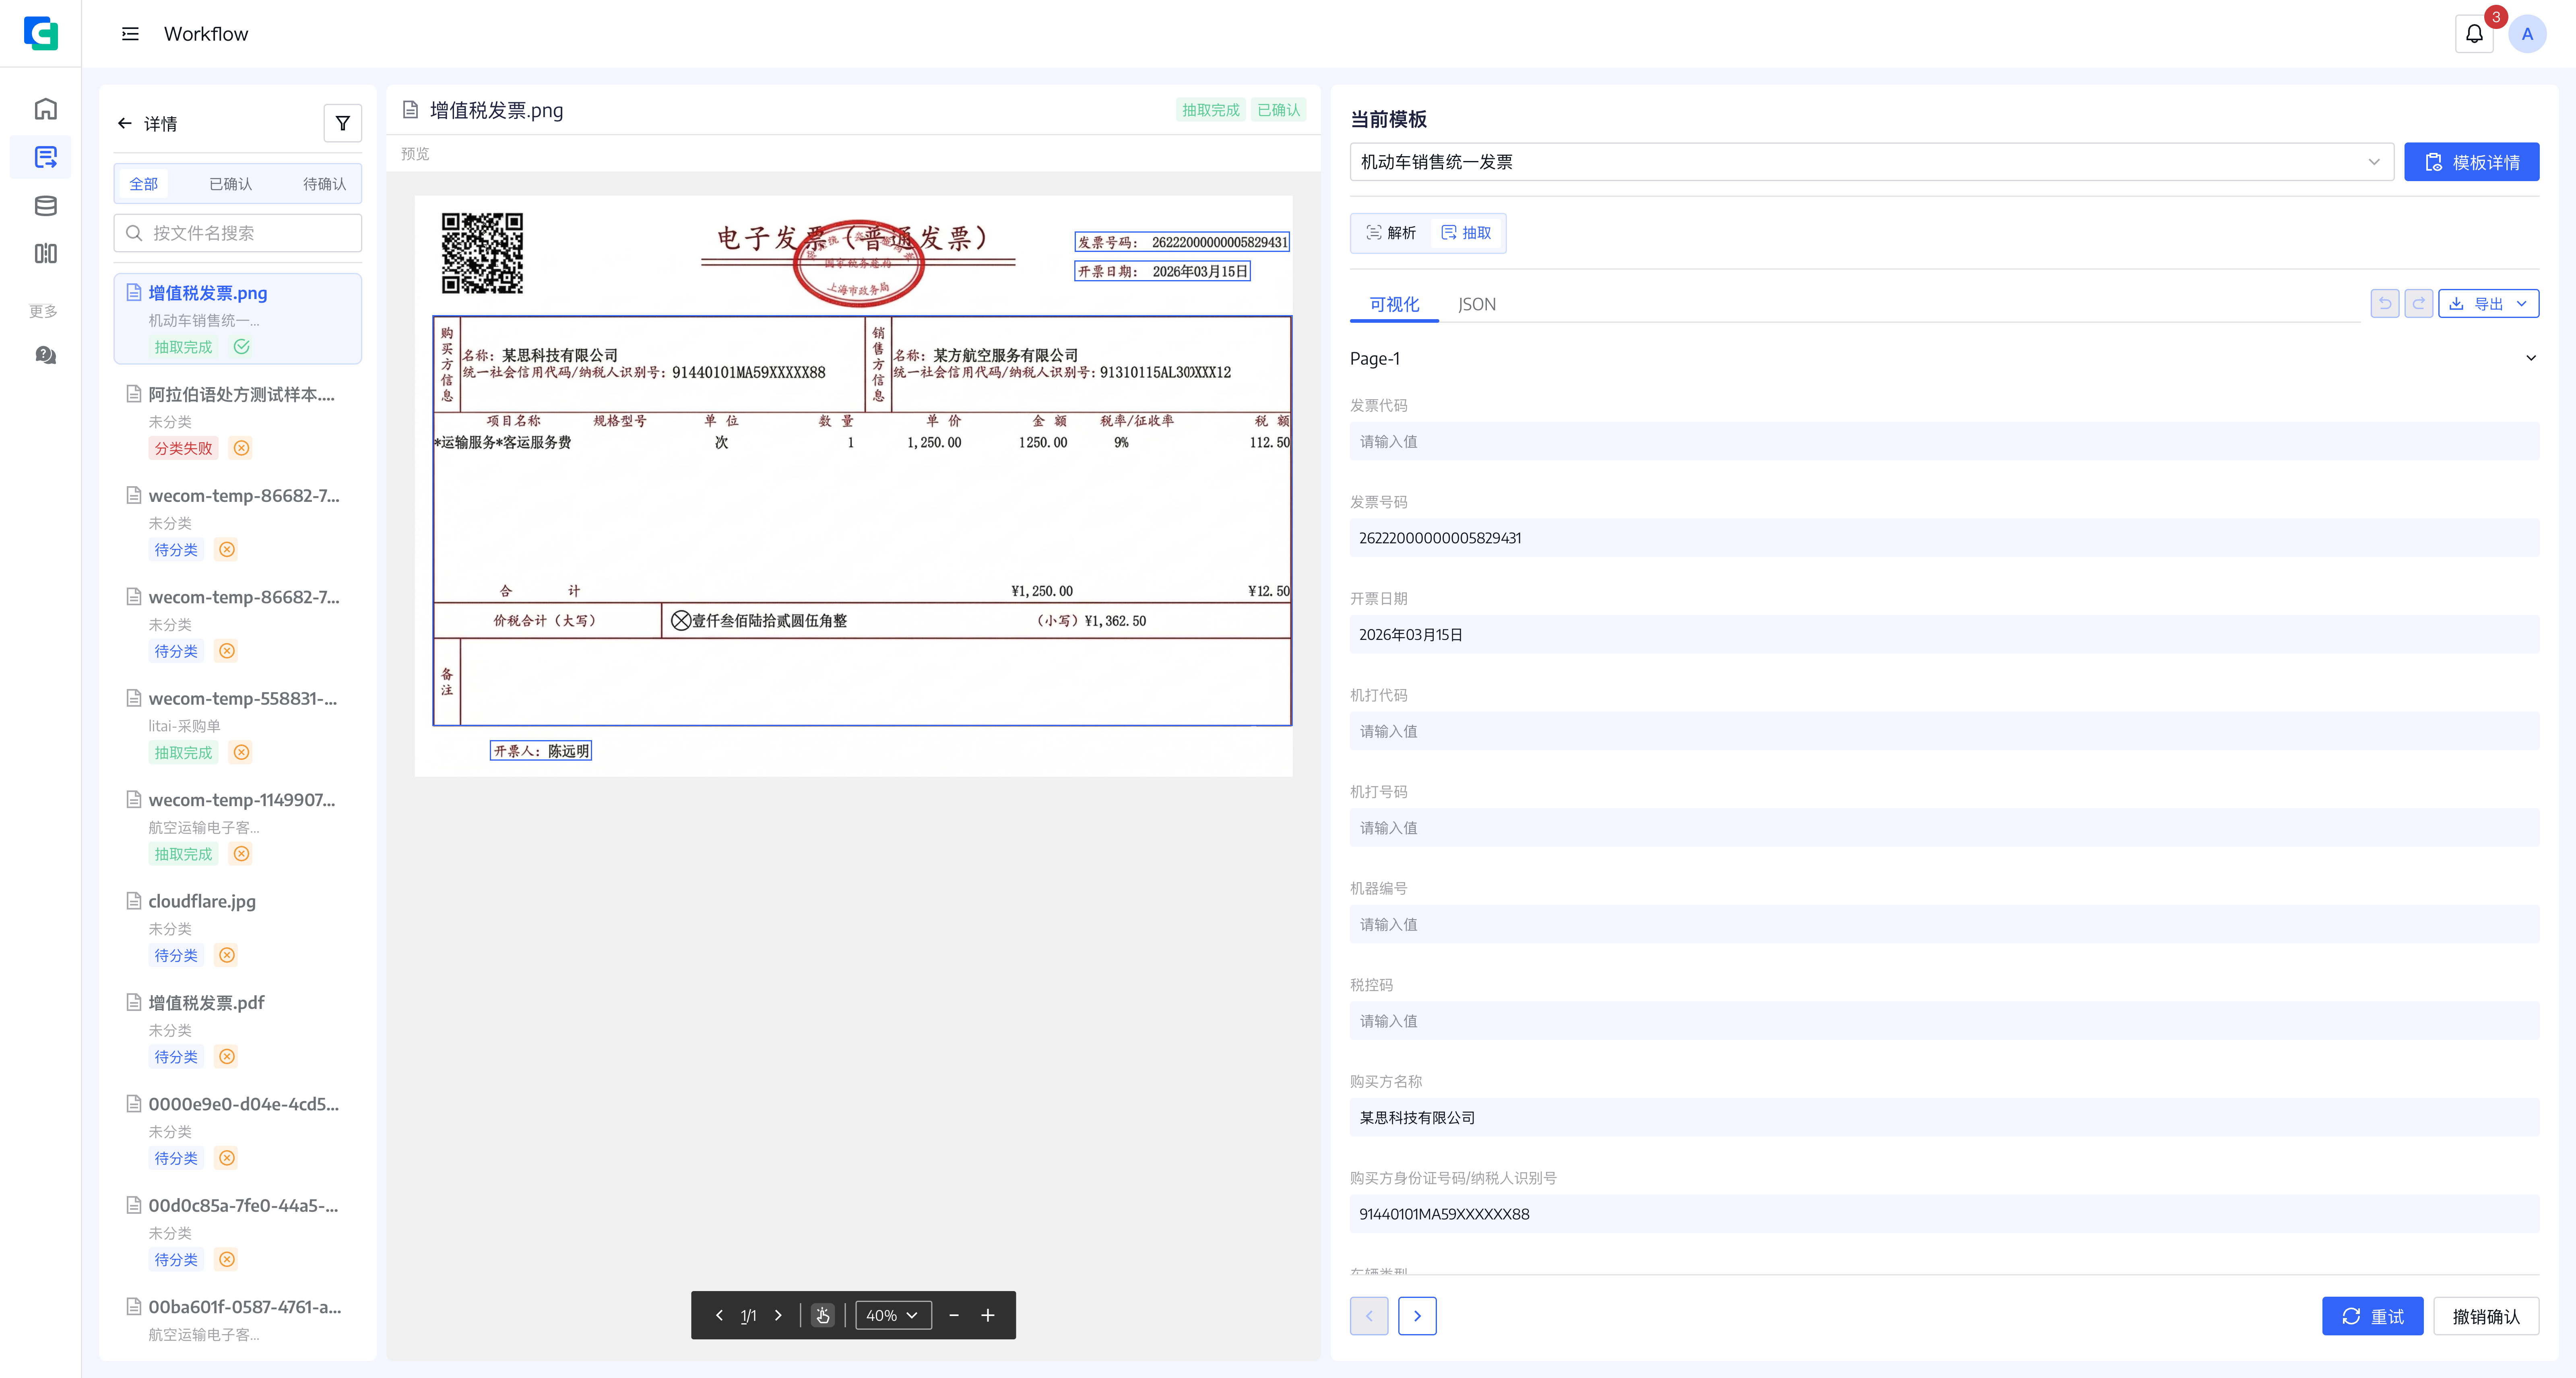This screenshot has width=2576, height=1378.
Task: Click the 按文件名搜索 search field
Action: (x=238, y=233)
